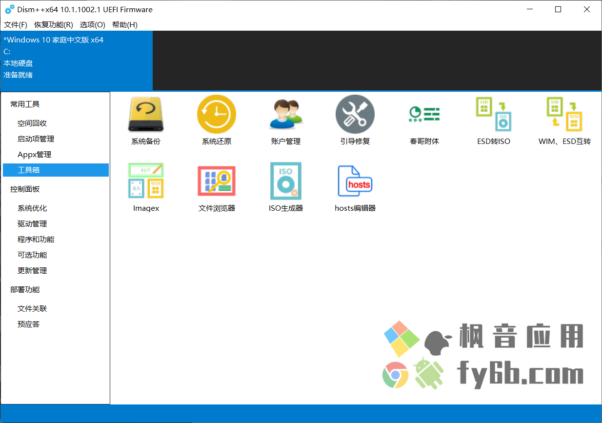Image resolution: width=602 pixels, height=423 pixels.
Task: Open Appx管理 from the sidebar
Action: 56,155
